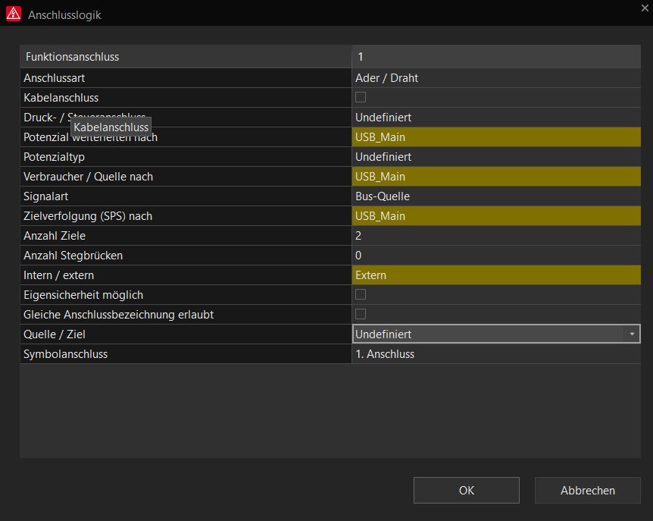Select the Signalart value 'Bus-Quelle'
The width and height of the screenshot is (653, 521).
point(496,196)
